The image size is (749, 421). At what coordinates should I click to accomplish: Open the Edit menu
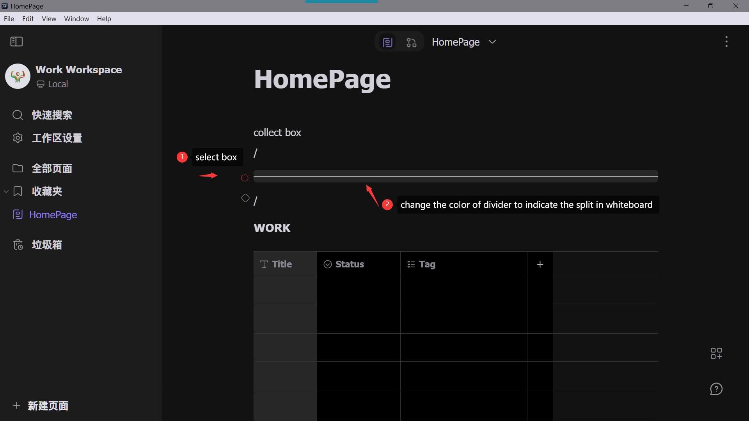(x=28, y=18)
